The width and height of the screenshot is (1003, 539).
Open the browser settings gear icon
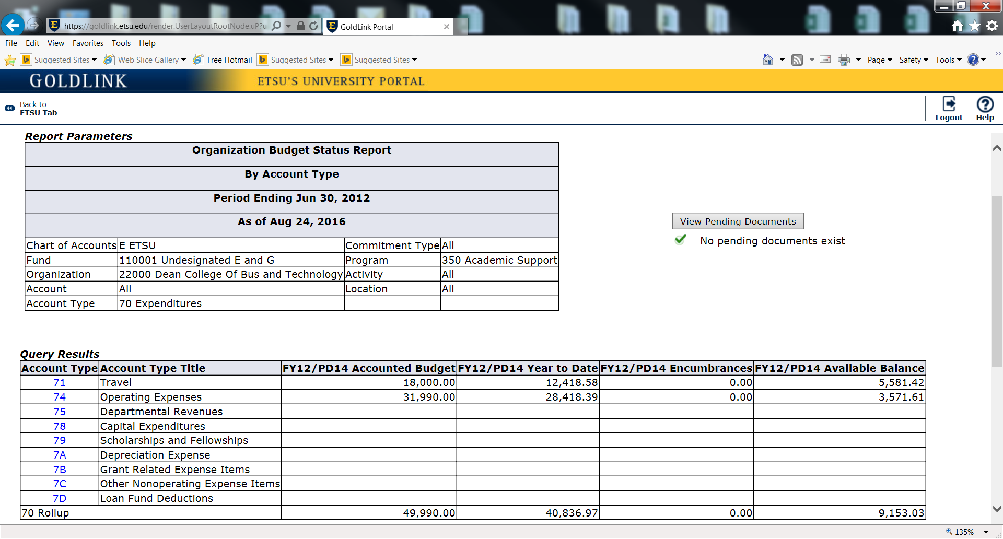[x=992, y=25]
